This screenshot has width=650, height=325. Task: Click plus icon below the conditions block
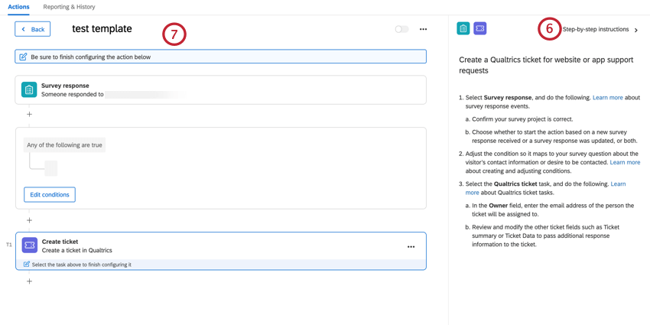[x=29, y=220]
